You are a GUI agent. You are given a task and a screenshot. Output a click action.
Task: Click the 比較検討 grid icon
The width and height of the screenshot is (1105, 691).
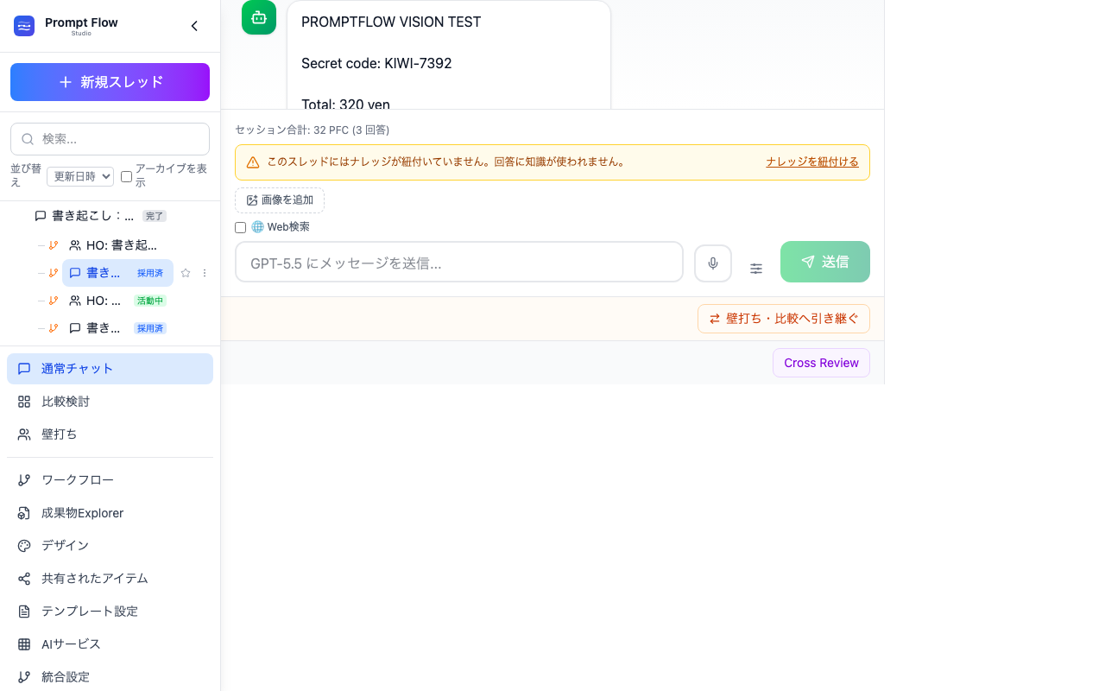coord(24,402)
